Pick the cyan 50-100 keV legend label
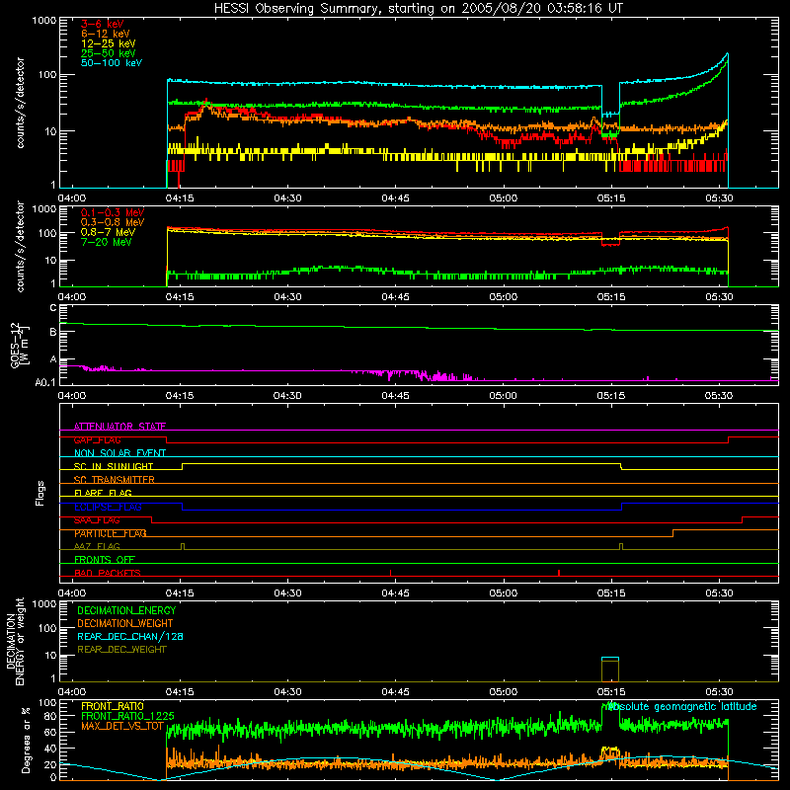 112,63
